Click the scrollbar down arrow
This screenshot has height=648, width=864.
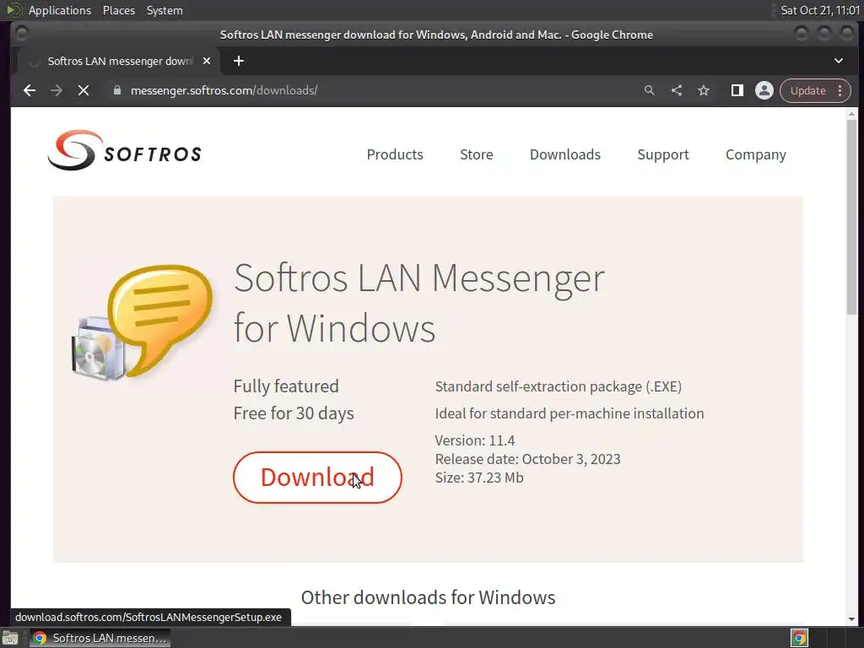(x=852, y=618)
